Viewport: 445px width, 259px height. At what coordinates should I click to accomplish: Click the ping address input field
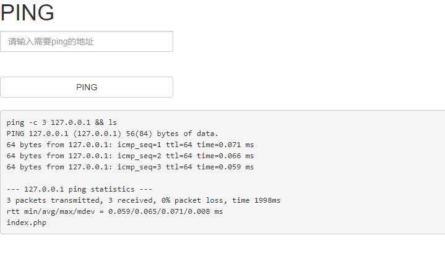click(x=87, y=41)
